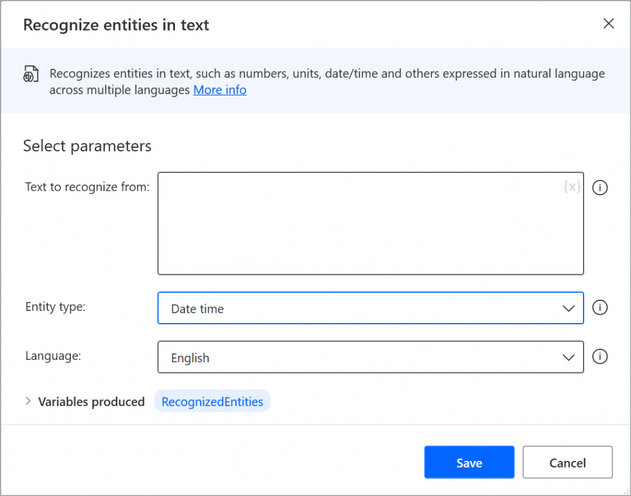Click the Save button

[x=469, y=463]
